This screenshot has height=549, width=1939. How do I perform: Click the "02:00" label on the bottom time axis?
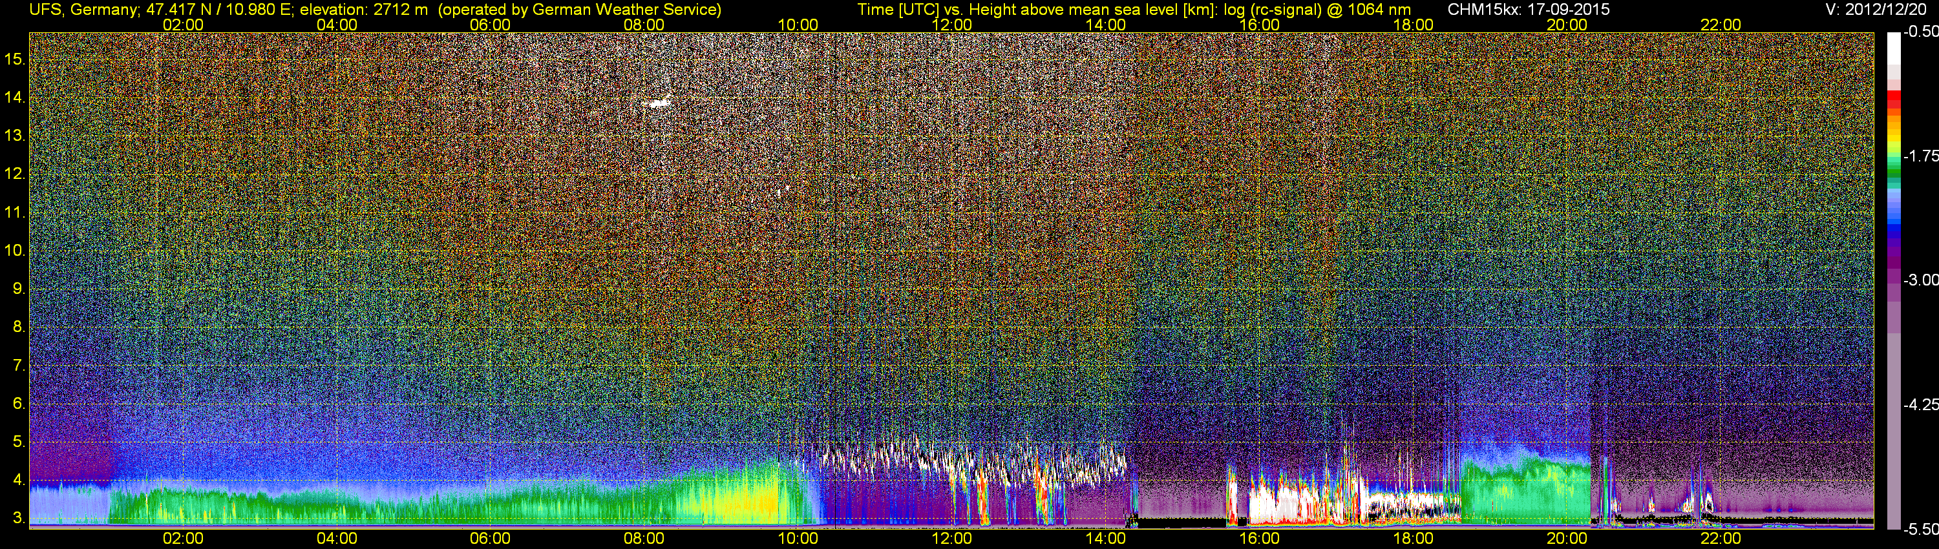[183, 539]
